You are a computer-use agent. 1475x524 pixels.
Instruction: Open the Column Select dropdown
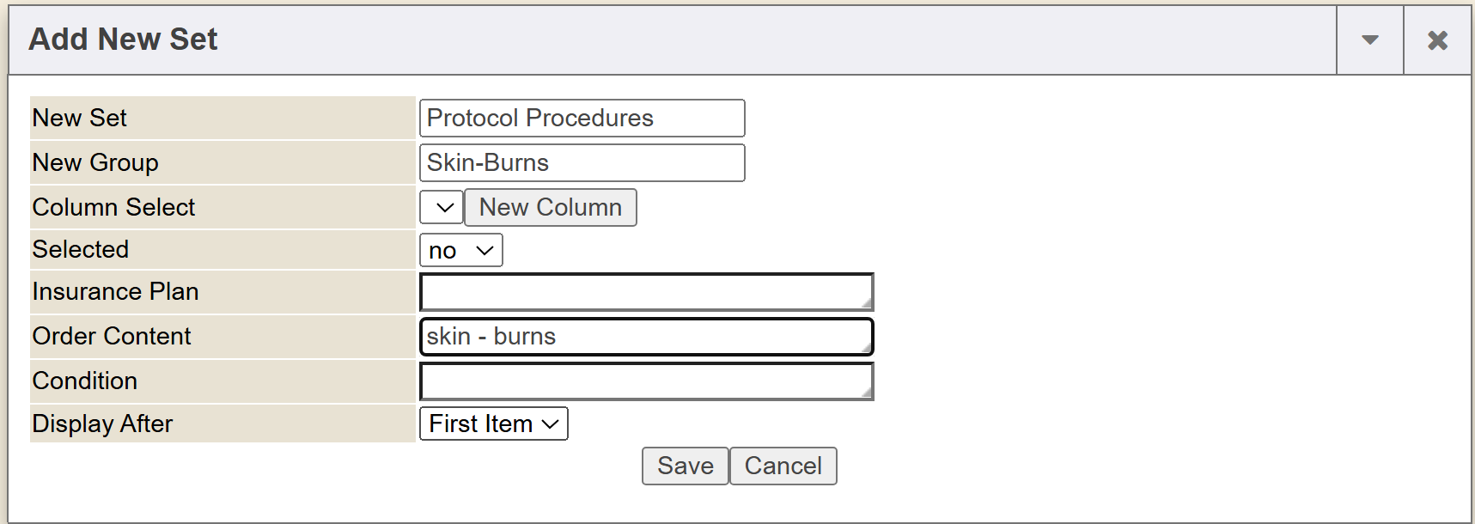pyautogui.click(x=442, y=208)
